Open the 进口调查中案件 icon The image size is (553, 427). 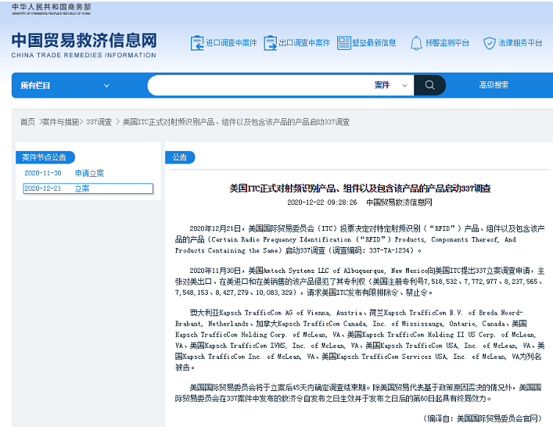(x=197, y=43)
